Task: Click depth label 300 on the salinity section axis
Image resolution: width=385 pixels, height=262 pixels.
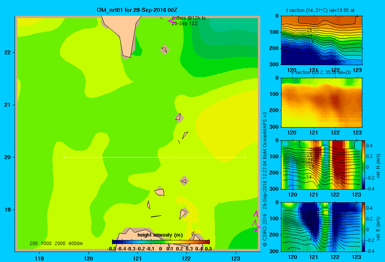Action: (274, 127)
